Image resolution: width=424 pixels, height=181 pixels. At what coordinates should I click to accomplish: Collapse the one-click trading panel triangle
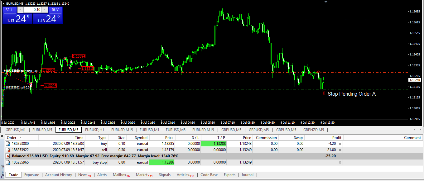point(4,3)
